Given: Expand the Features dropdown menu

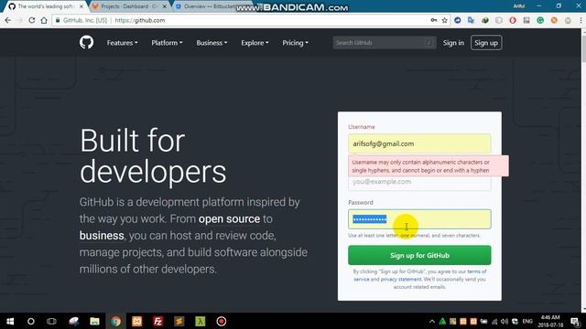Looking at the screenshot, I should coord(122,43).
